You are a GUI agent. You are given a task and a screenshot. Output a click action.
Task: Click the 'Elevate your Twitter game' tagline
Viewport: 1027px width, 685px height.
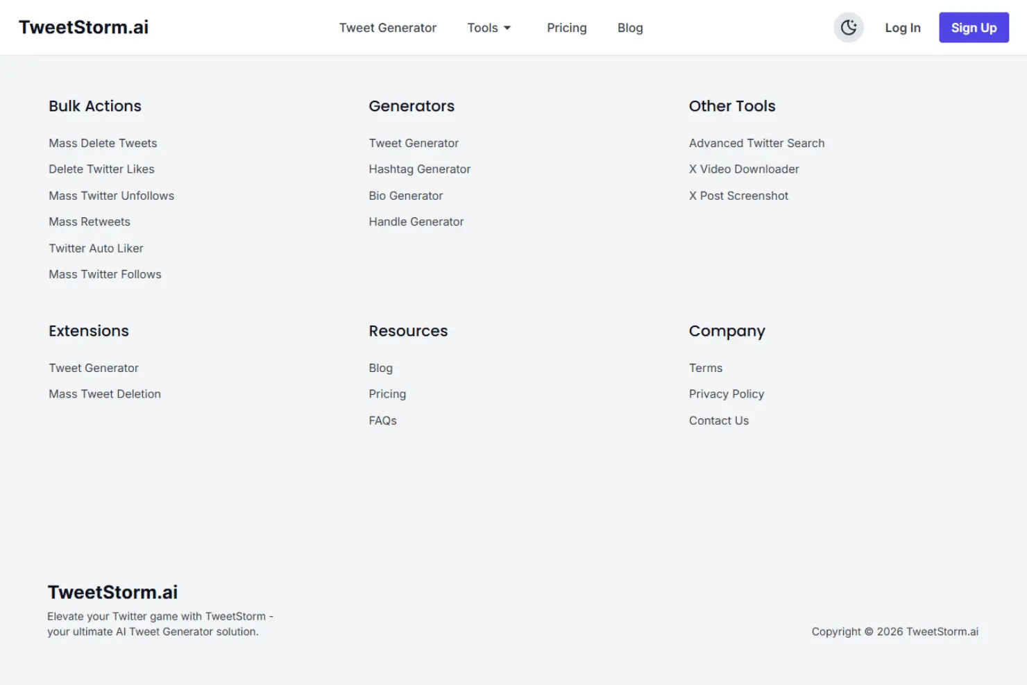160,624
